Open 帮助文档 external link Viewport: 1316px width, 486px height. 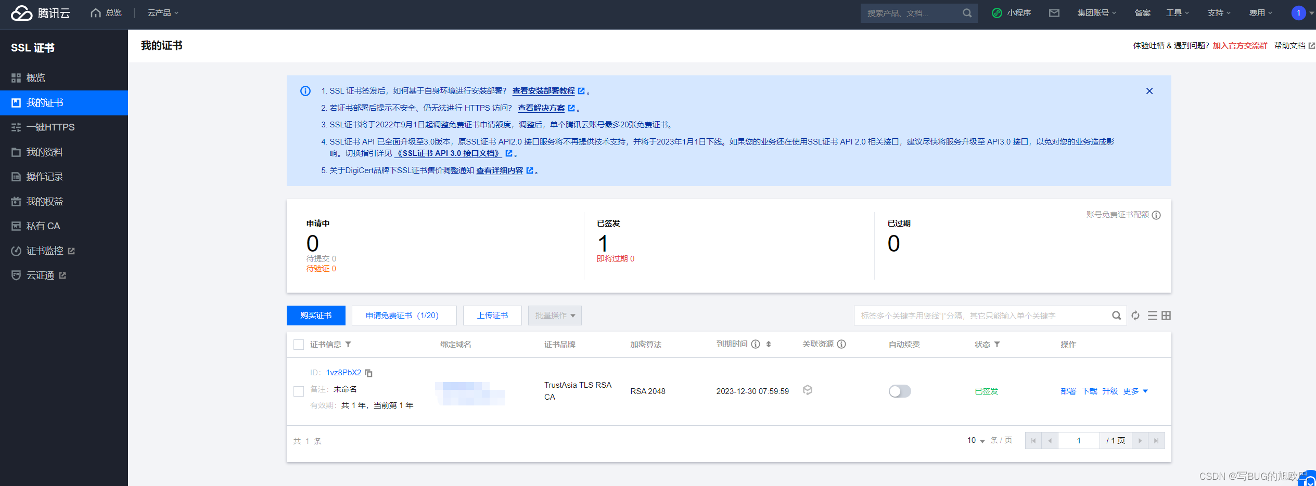click(1294, 46)
